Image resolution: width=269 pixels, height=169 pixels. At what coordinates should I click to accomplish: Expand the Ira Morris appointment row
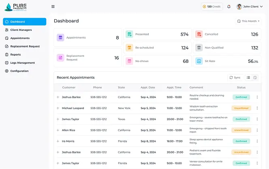(x=58, y=141)
